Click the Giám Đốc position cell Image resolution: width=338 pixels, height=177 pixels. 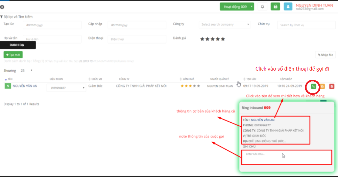click(95, 86)
